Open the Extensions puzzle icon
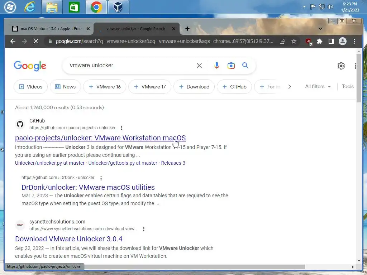 (x=319, y=42)
